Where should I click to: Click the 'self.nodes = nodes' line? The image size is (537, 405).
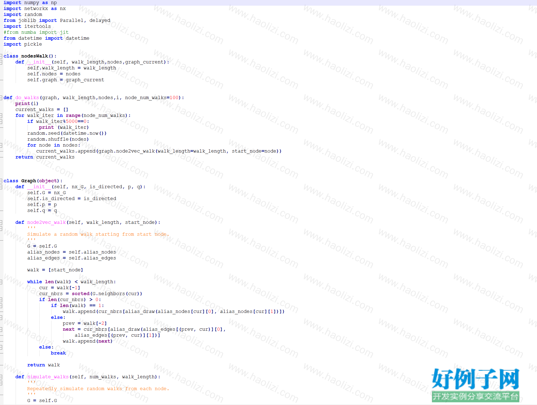point(54,74)
